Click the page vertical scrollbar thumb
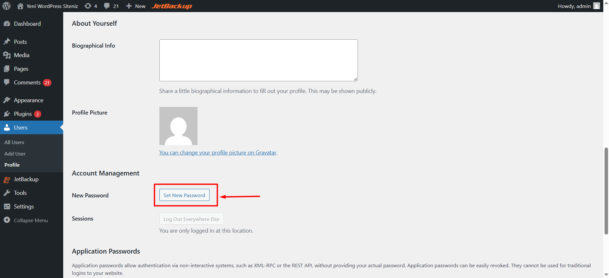Image resolution: width=609 pixels, height=278 pixels. [606, 190]
